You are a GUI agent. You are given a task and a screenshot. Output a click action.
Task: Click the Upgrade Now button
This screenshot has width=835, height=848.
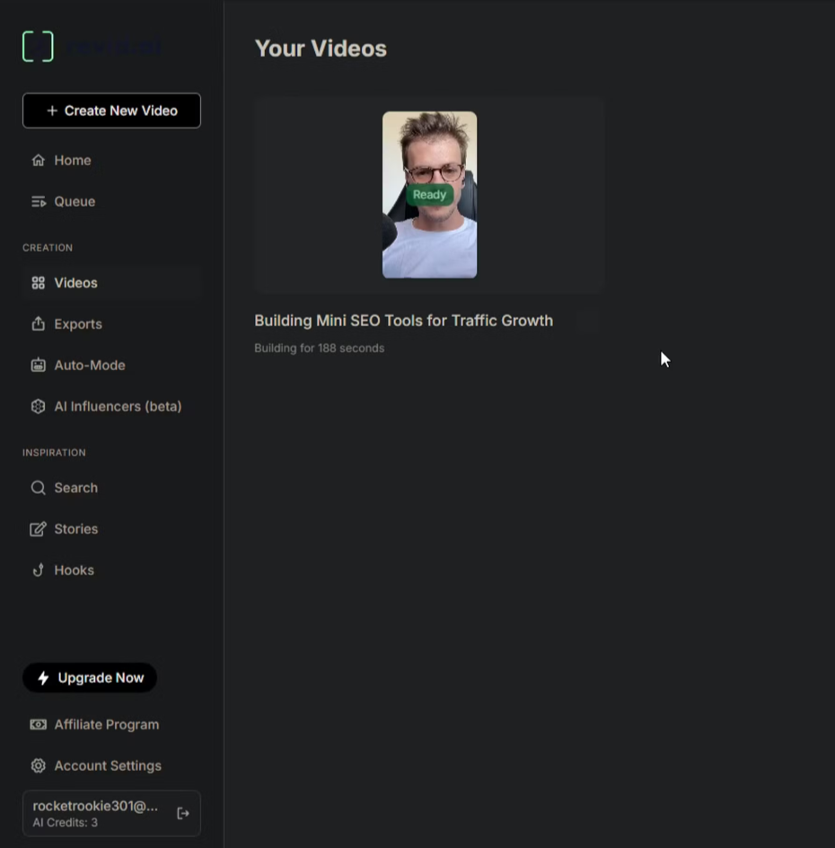[x=90, y=678]
